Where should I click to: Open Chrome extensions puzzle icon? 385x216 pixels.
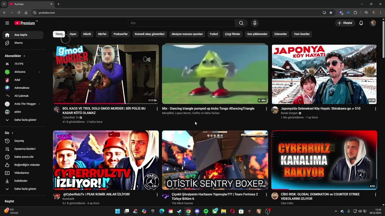(356, 13)
